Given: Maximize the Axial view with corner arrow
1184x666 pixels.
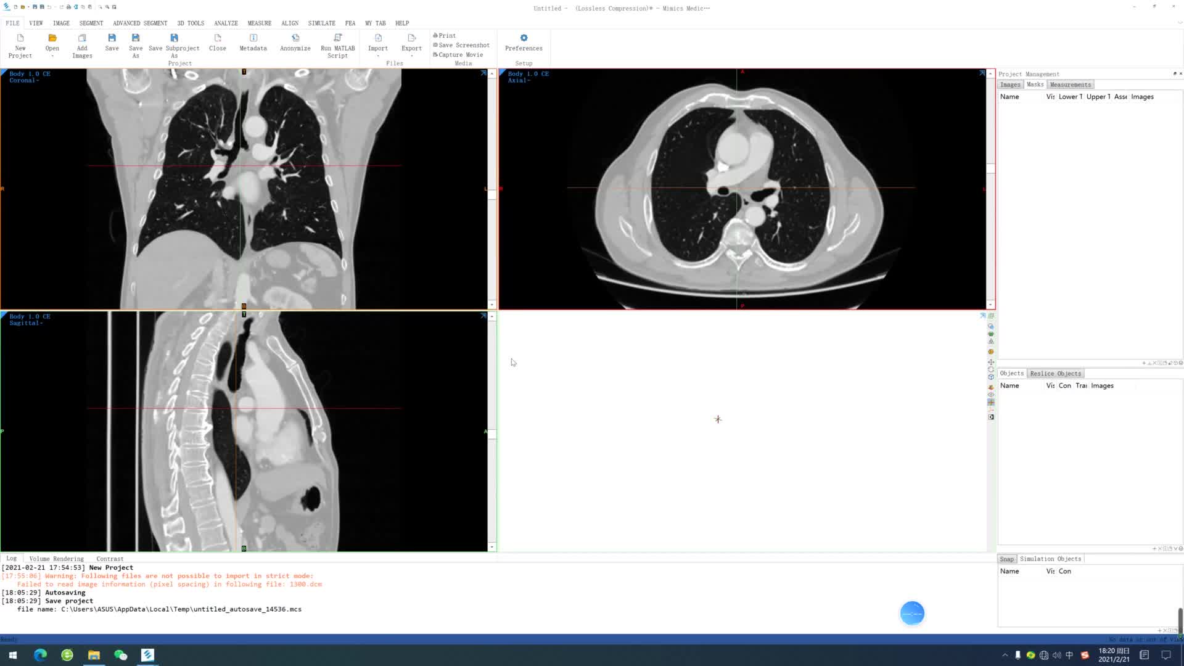Looking at the screenshot, I should point(982,73).
